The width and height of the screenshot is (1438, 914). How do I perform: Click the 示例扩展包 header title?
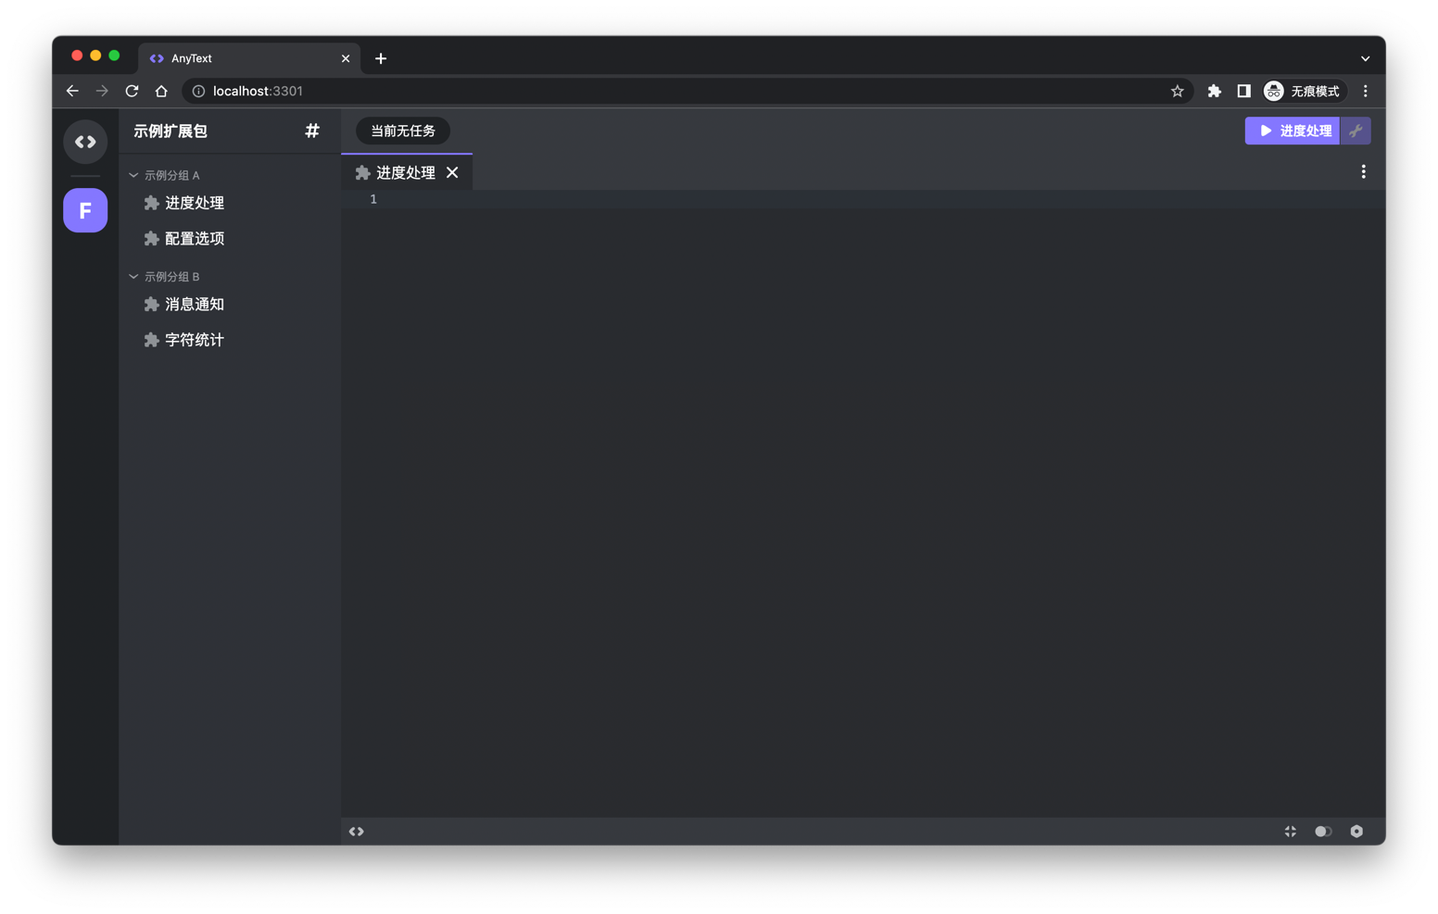click(170, 131)
